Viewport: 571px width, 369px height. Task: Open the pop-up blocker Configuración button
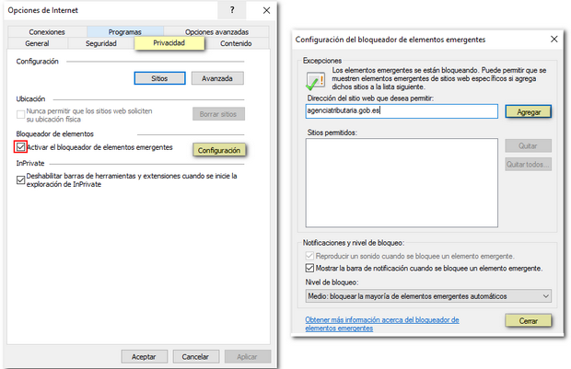[219, 150]
